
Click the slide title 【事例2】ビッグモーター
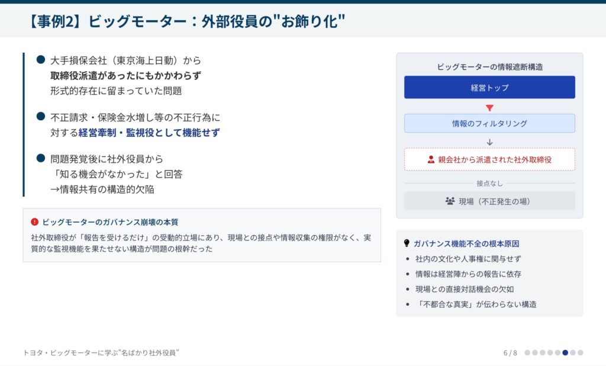[x=185, y=21]
